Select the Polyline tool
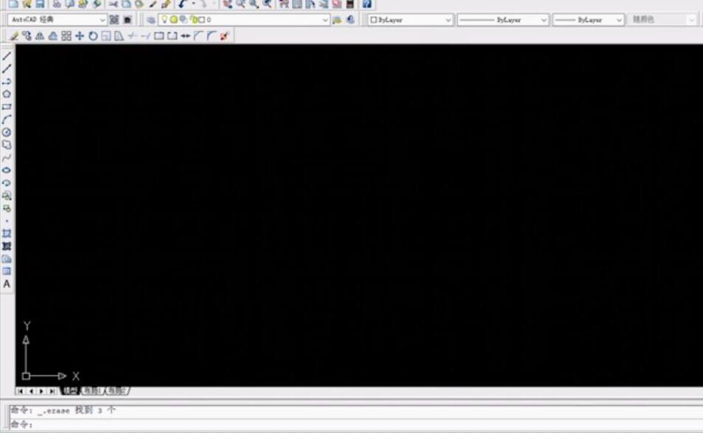Screen dimensions: 703x433 (7, 82)
